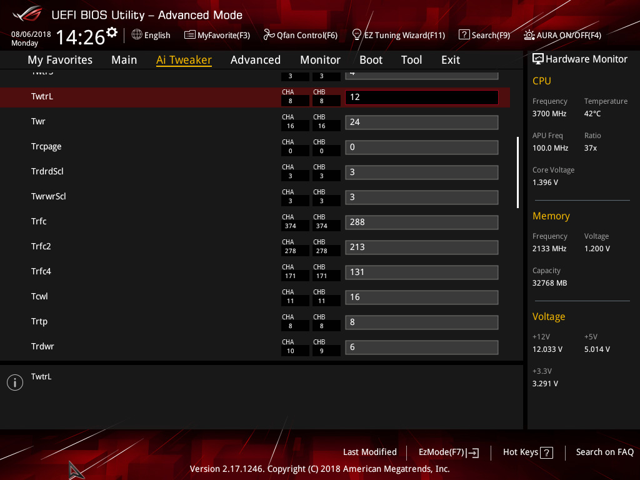Viewport: 640px width, 480px height.
Task: Edit the Trtp value field
Action: [x=422, y=322]
